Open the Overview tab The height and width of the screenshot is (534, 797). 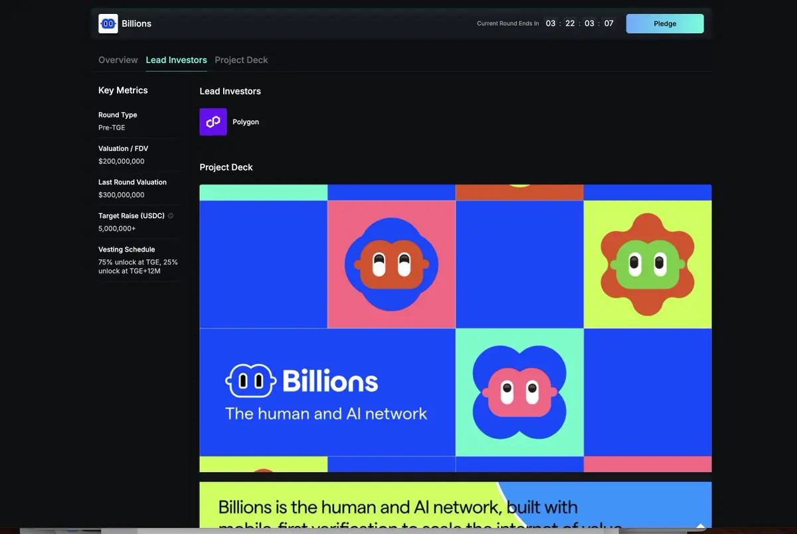[x=118, y=60]
